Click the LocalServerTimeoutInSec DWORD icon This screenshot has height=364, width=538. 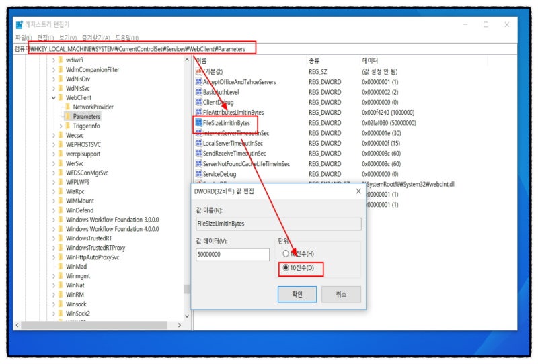(198, 143)
